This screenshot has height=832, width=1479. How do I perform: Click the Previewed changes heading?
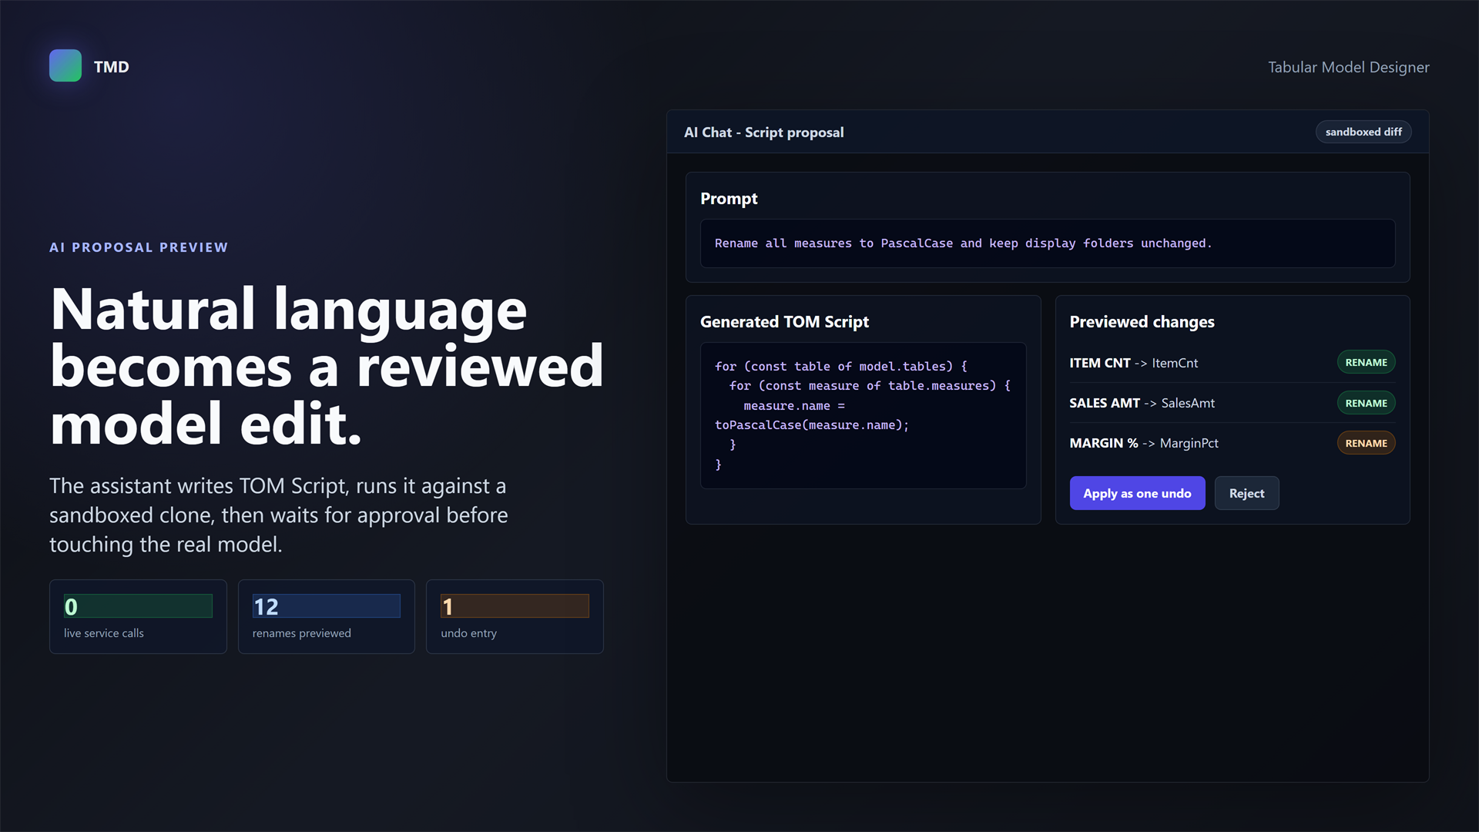tap(1142, 322)
